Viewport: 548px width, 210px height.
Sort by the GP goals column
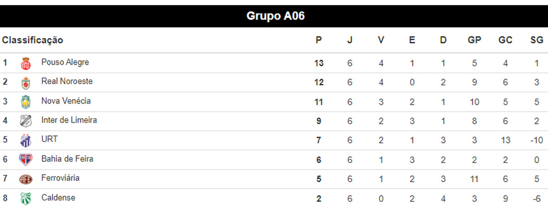click(x=474, y=40)
